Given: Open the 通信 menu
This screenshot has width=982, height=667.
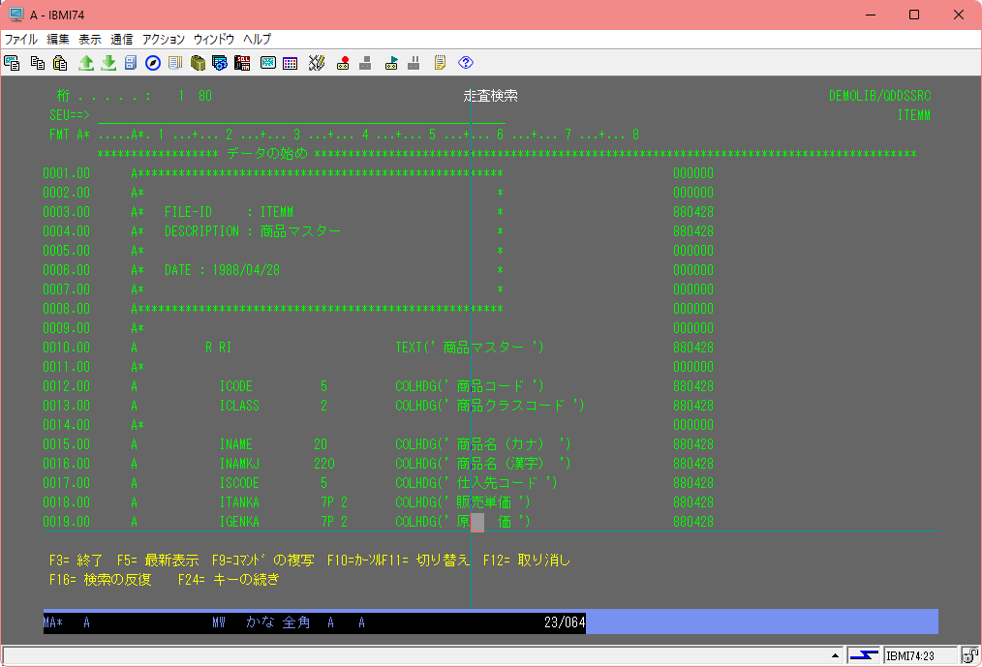Looking at the screenshot, I should tap(121, 39).
